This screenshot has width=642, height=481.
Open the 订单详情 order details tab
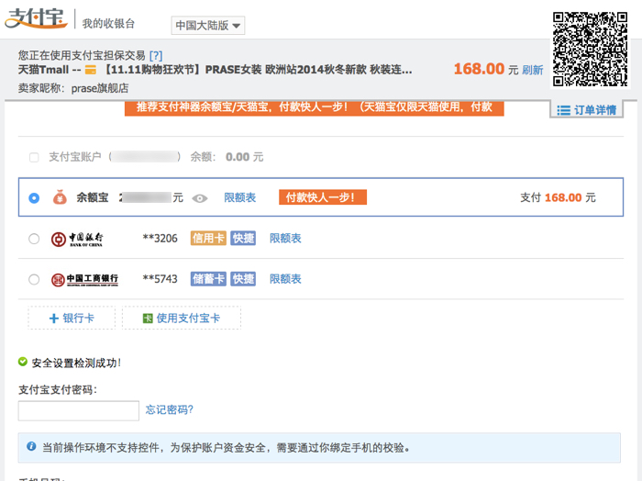coord(586,110)
